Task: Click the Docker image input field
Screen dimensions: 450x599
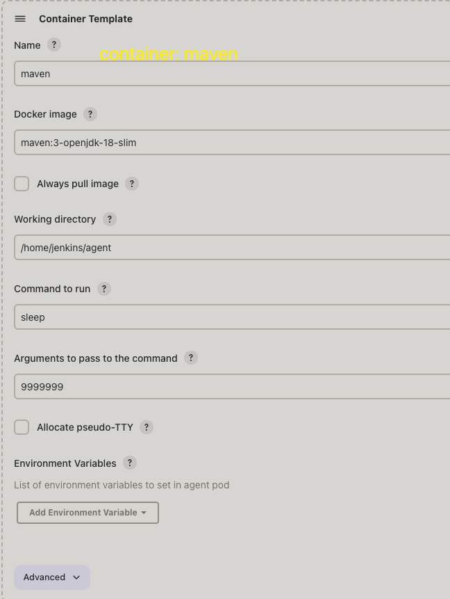Action: pos(229,143)
